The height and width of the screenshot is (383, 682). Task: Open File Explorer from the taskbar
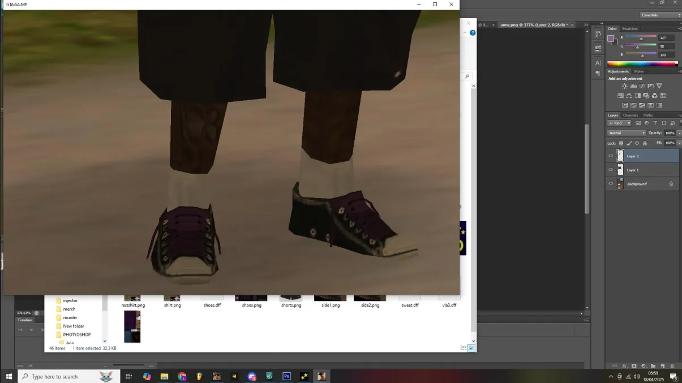pyautogui.click(x=164, y=376)
